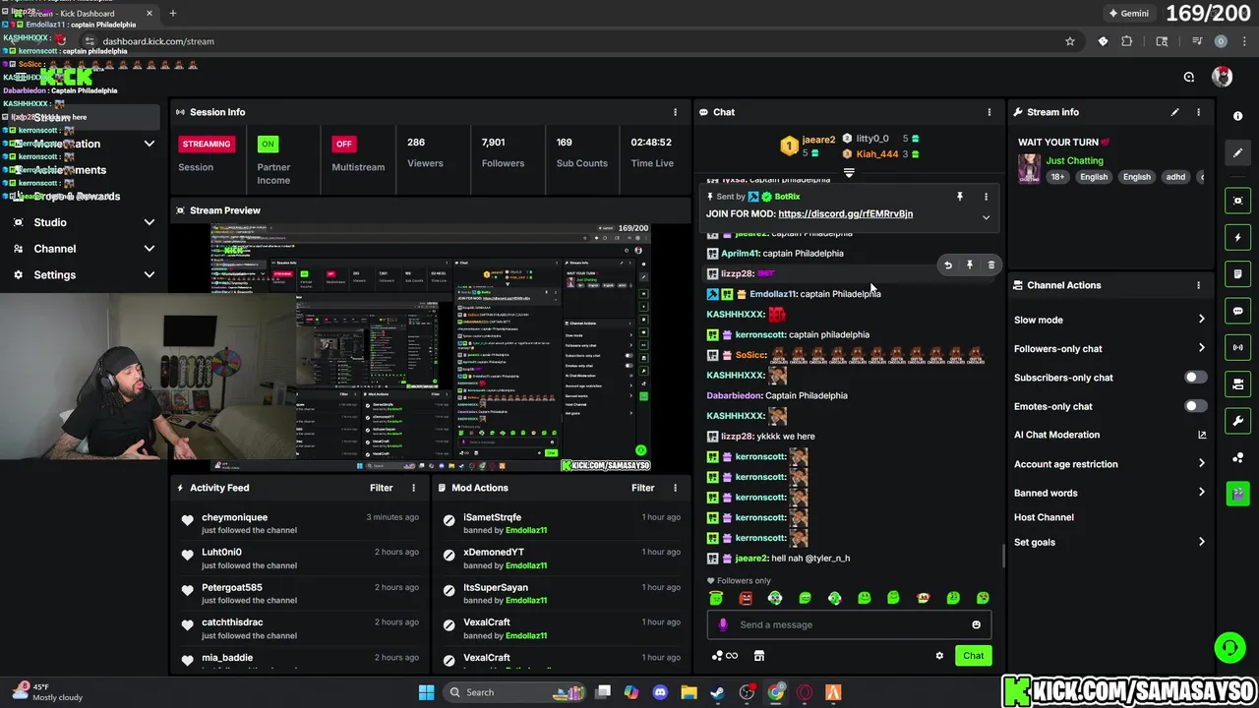Viewport: 1259px width, 708px height.
Task: Collapse the pinned message with chevron
Action: [x=986, y=217]
